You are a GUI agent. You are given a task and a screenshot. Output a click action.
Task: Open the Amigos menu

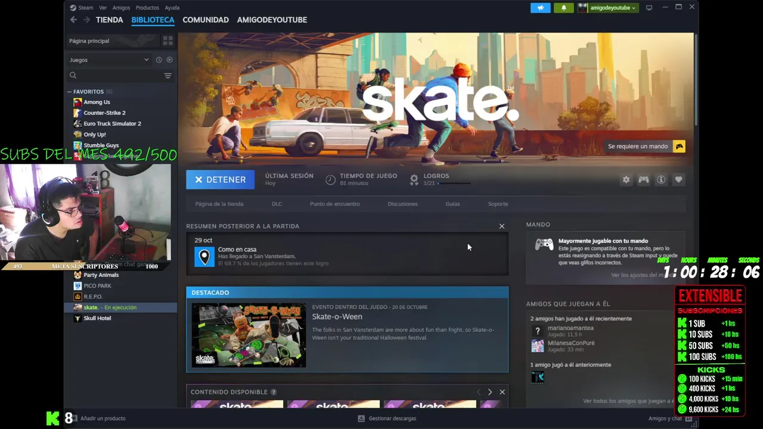121,8
